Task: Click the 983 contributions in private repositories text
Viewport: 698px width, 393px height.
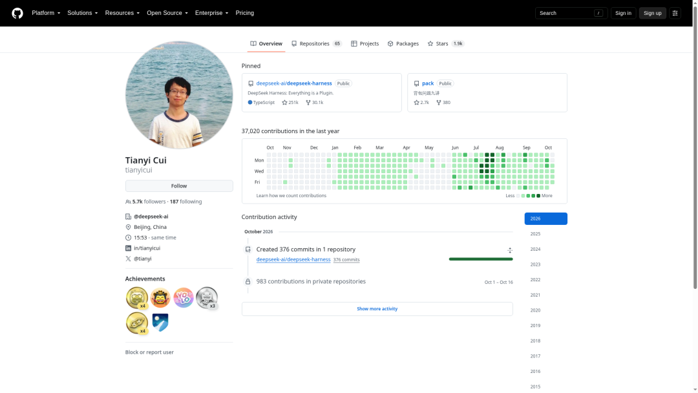Action: click(311, 281)
